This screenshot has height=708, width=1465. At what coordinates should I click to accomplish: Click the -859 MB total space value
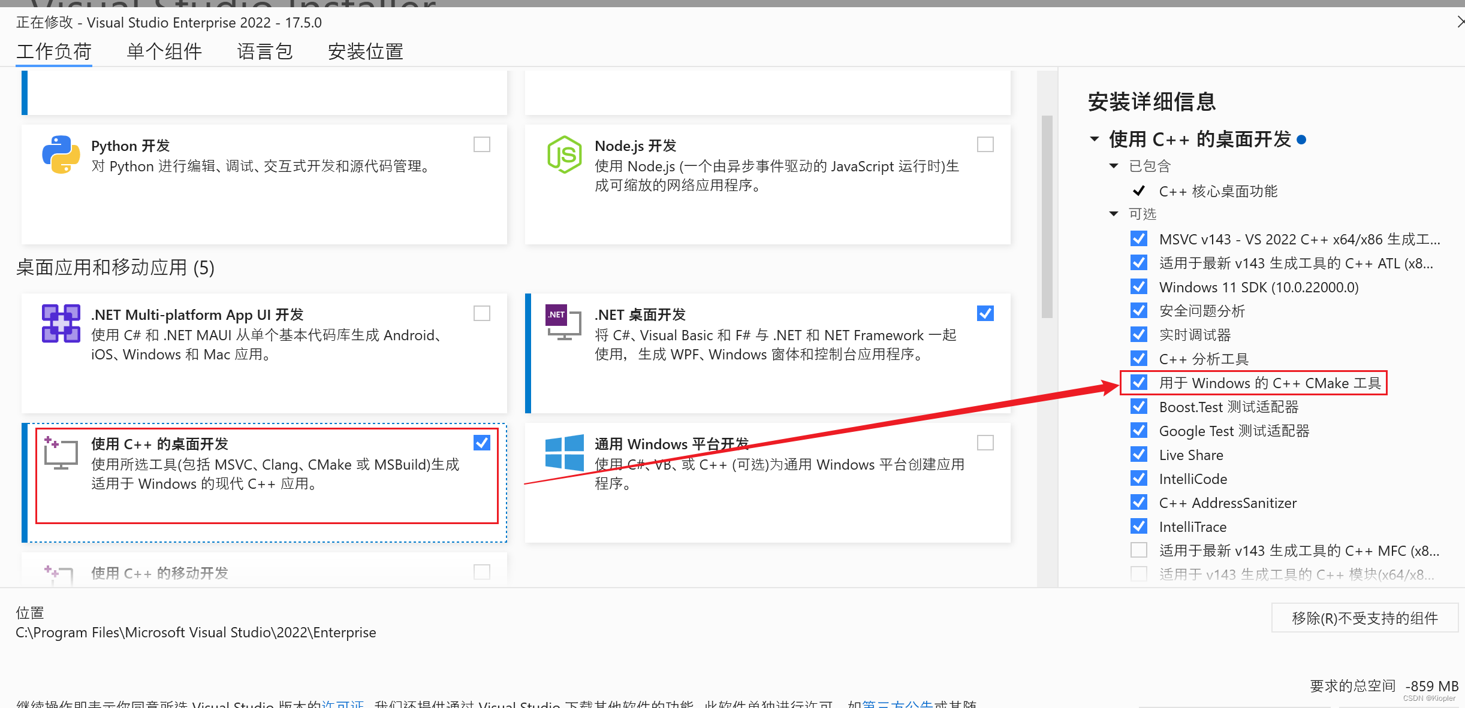click(1432, 686)
